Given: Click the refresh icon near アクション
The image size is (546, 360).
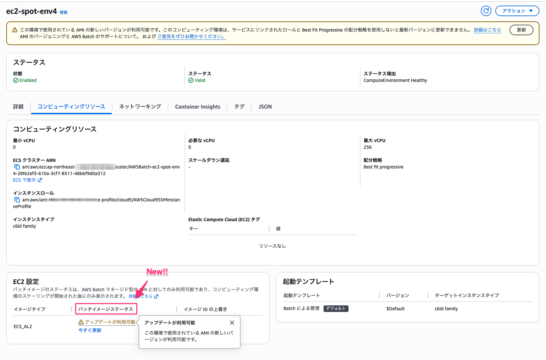Looking at the screenshot, I should coord(486,11).
